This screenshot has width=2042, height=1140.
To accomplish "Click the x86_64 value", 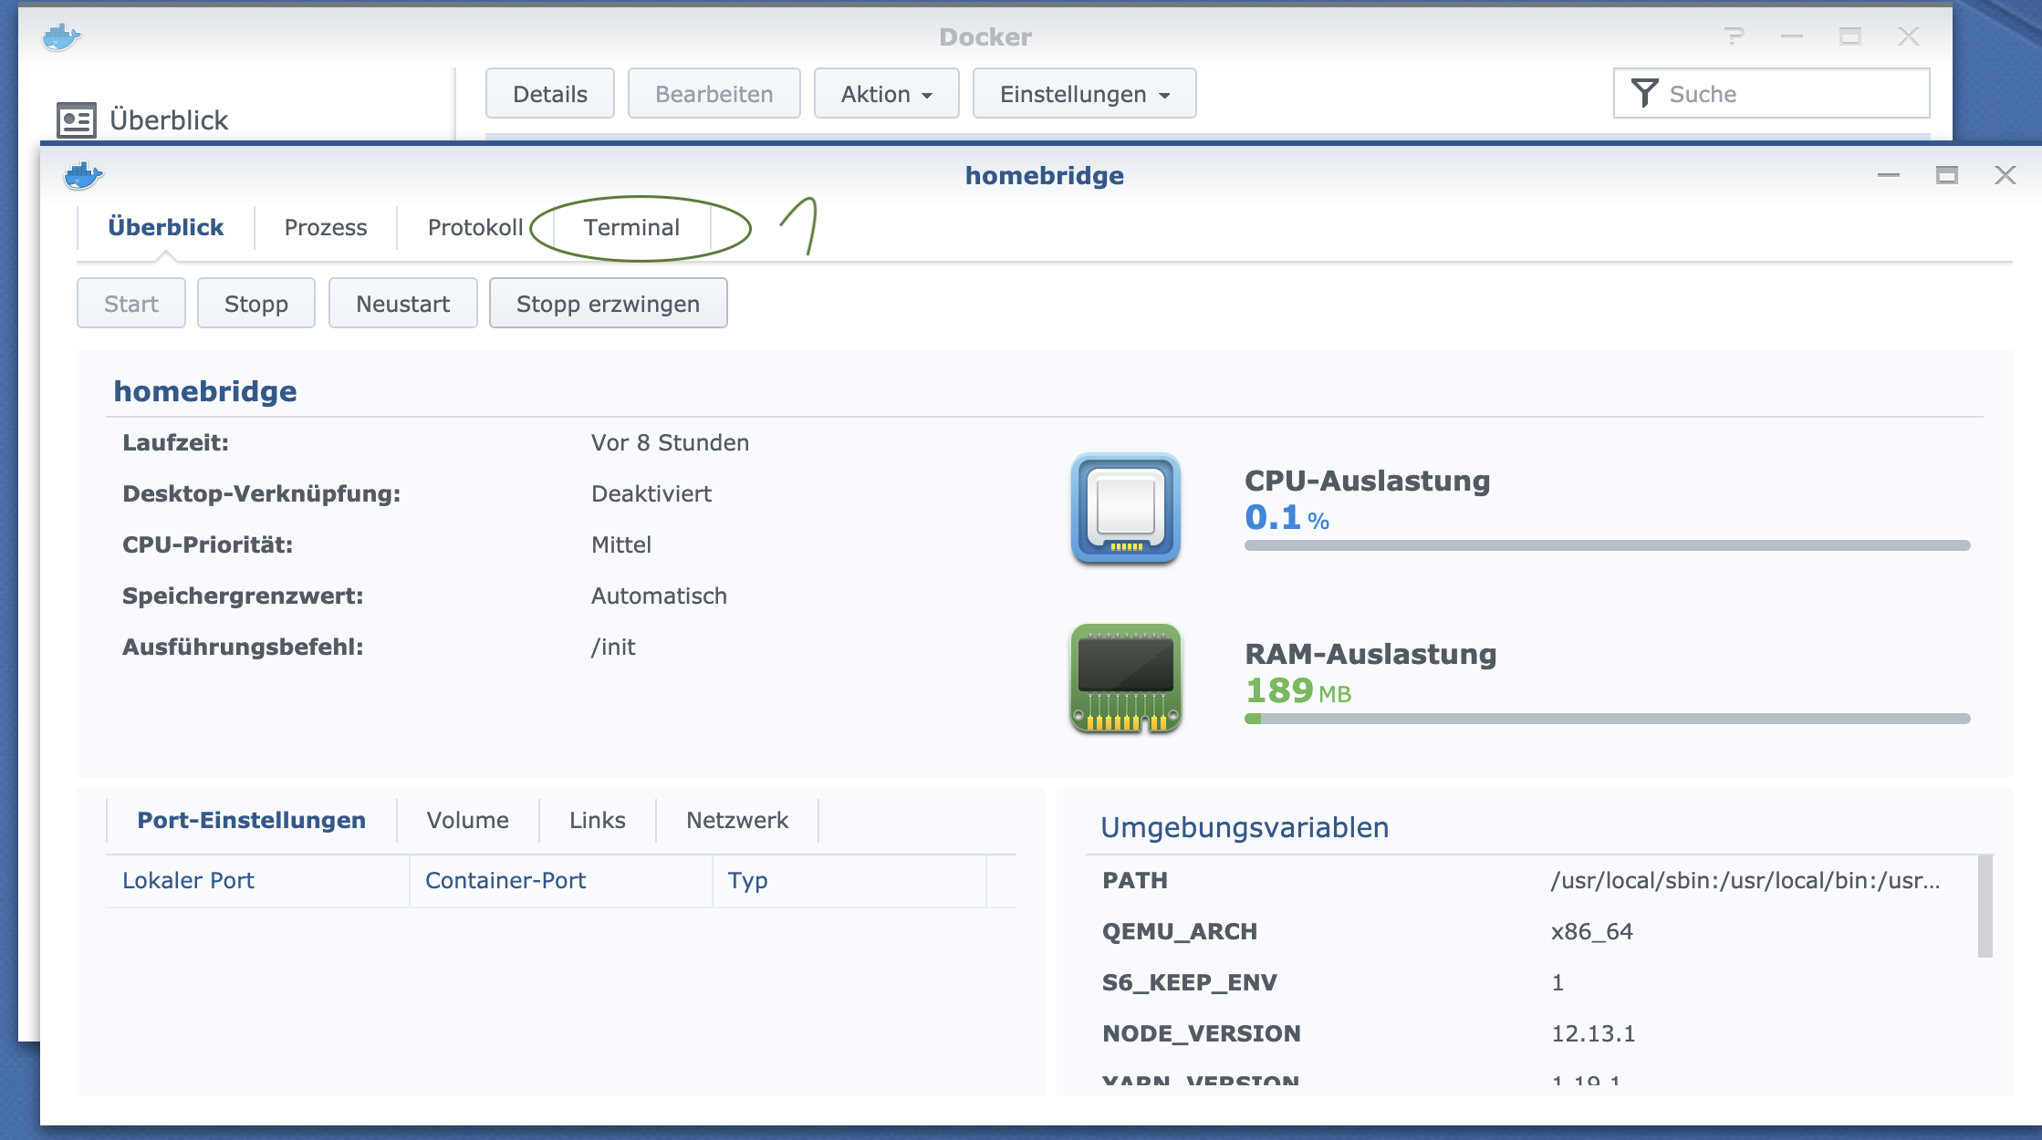I will tap(1592, 932).
